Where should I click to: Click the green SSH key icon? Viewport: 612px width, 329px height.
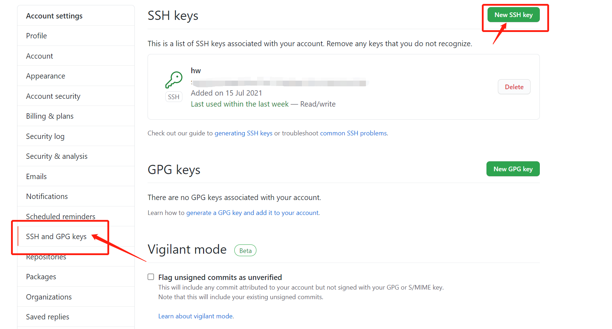[x=174, y=80]
